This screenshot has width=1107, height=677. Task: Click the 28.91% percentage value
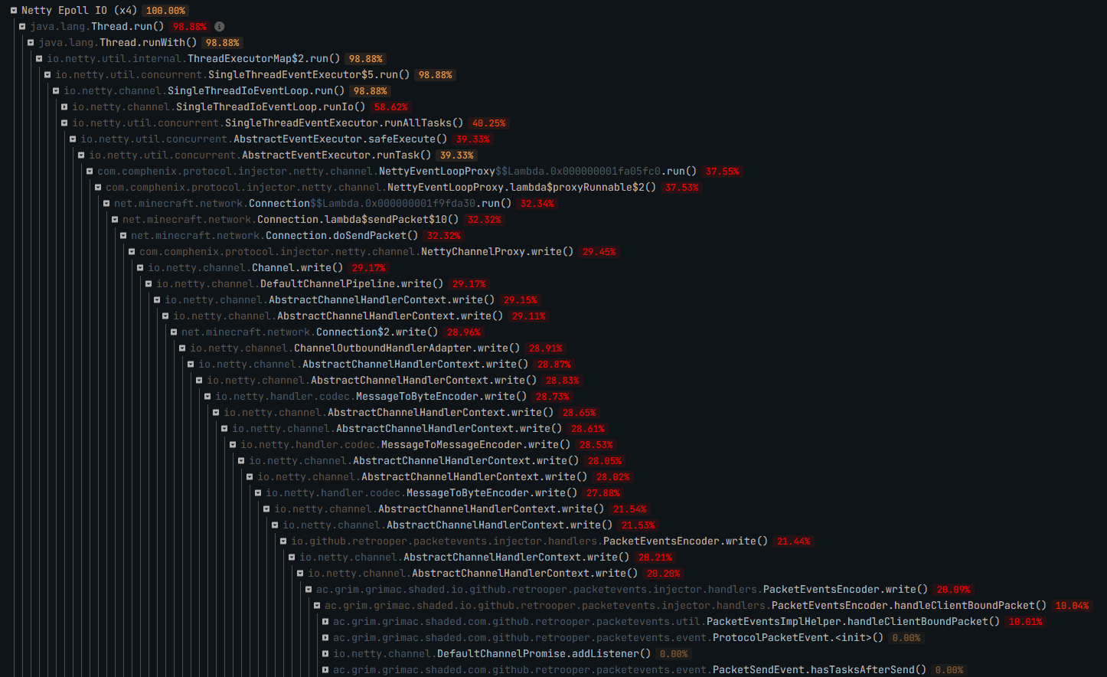pyautogui.click(x=546, y=348)
